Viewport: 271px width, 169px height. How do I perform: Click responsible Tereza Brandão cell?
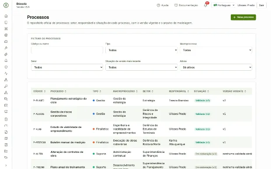[x=179, y=100]
